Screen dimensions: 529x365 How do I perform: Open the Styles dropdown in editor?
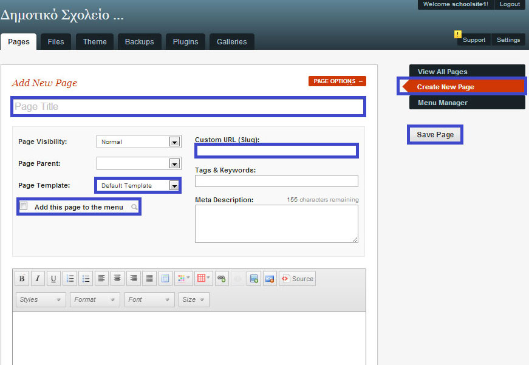click(41, 299)
